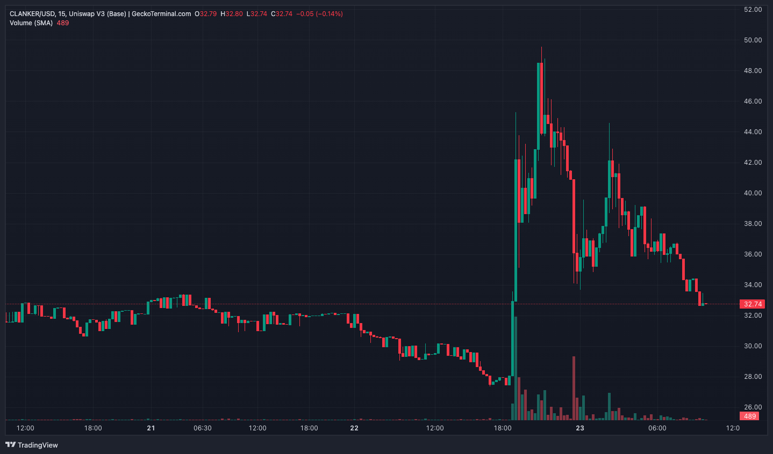
Task: Click the date label 21 on time axis
Action: click(151, 428)
